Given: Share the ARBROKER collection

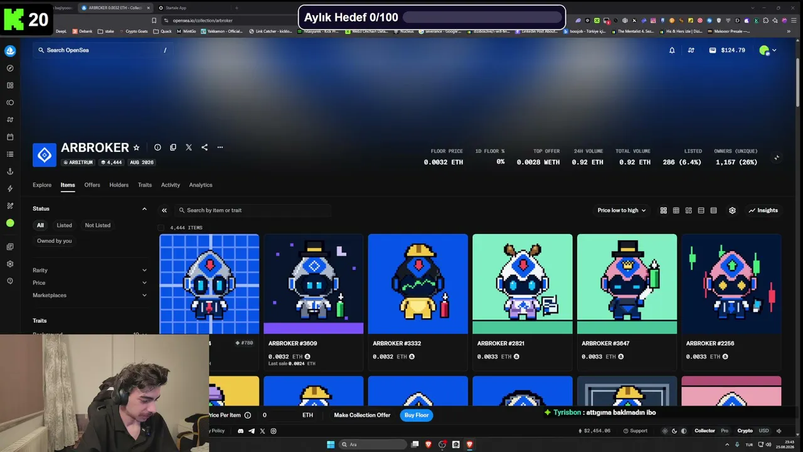Looking at the screenshot, I should [x=205, y=148].
